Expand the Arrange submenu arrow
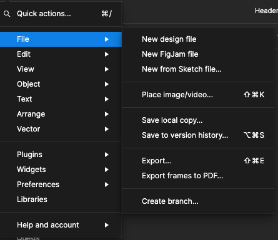 click(x=107, y=114)
